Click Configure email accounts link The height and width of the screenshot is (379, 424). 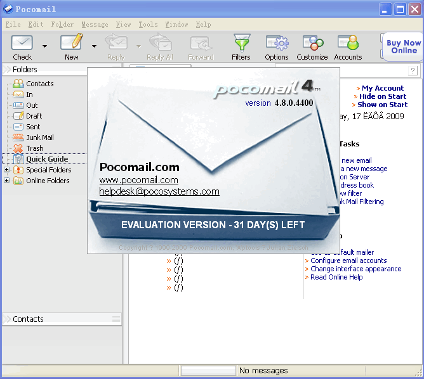348,260
